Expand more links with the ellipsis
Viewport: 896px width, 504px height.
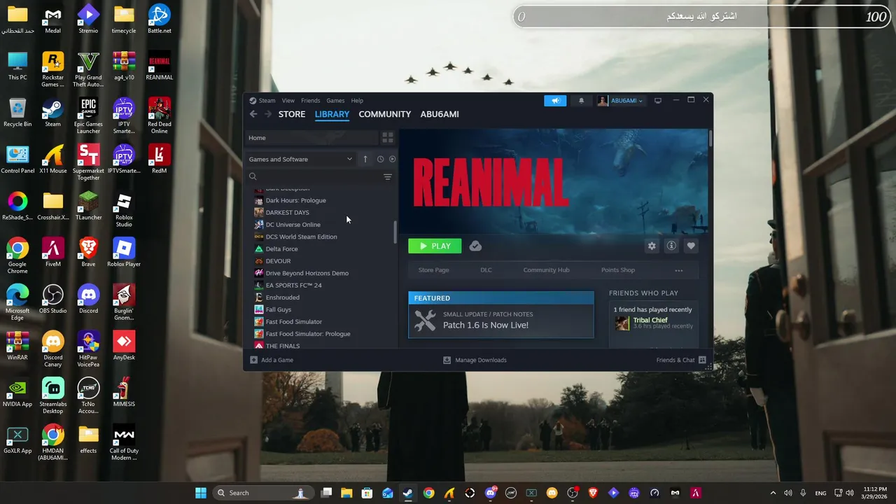[x=678, y=270]
